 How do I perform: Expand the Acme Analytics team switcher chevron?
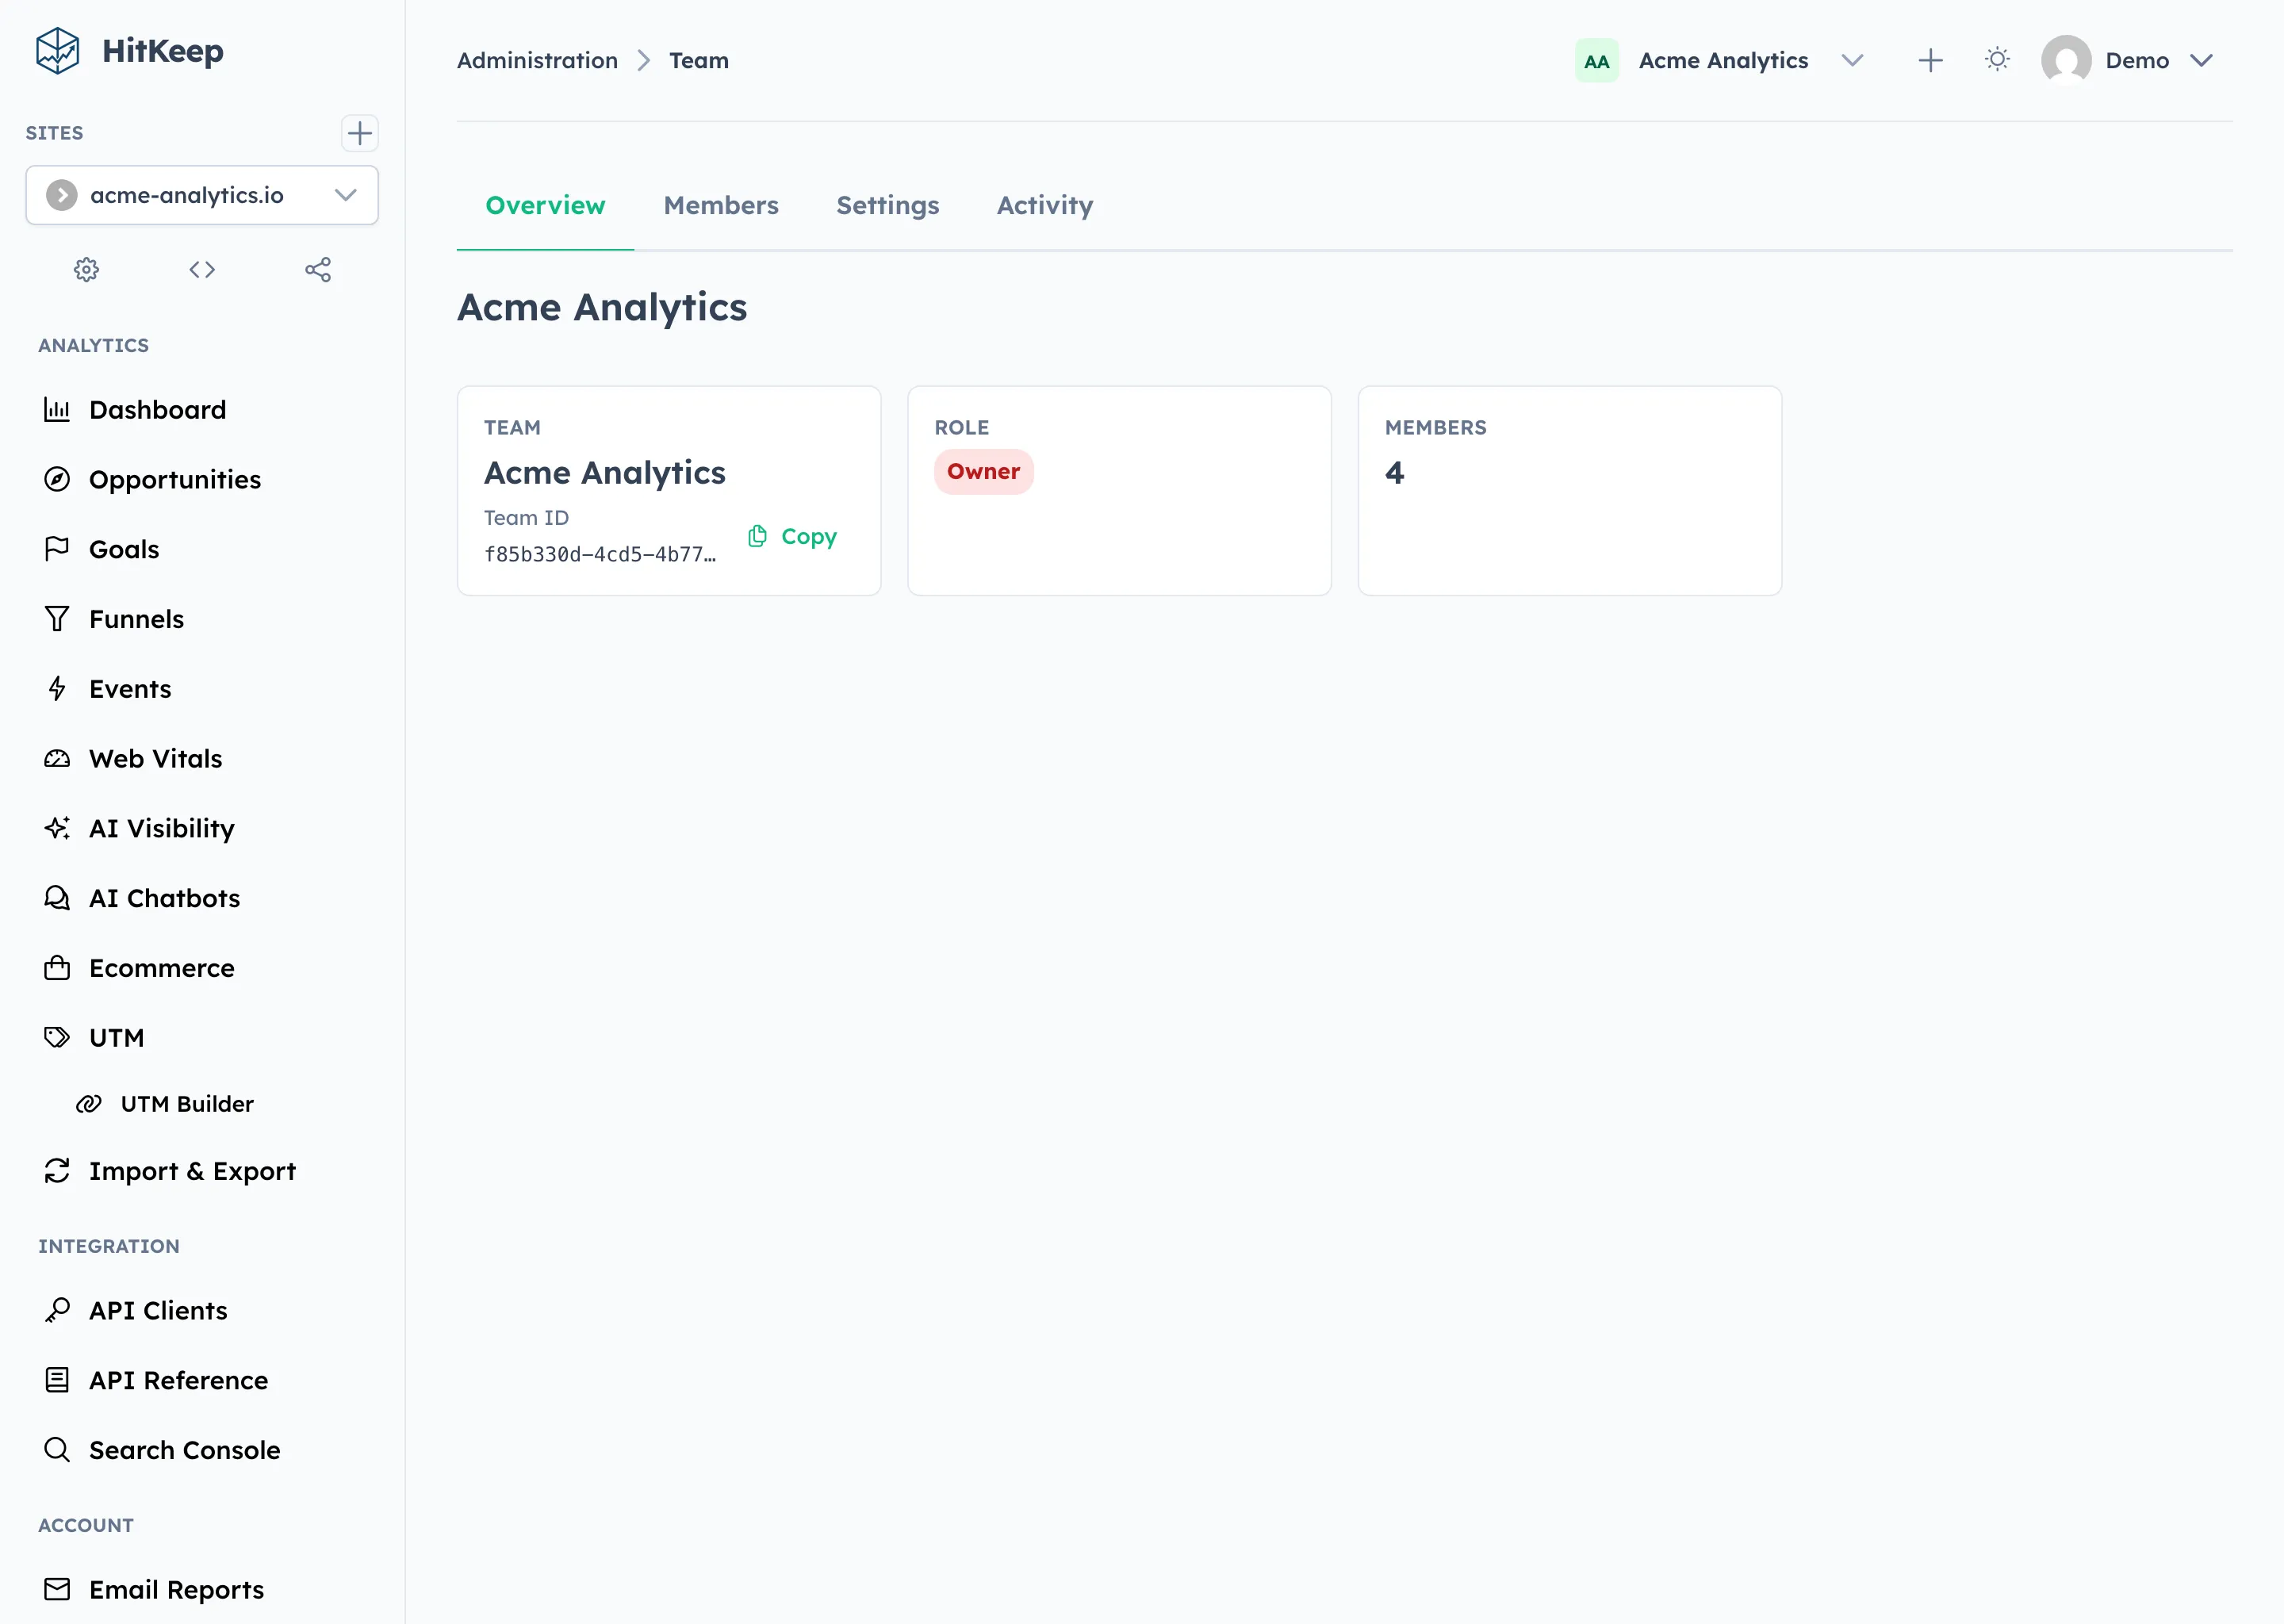(x=1852, y=60)
